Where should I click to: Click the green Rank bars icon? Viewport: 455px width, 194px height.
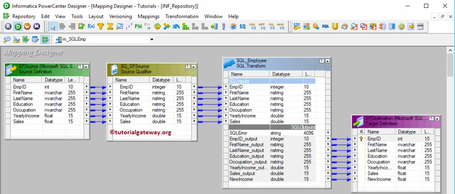click(x=185, y=27)
